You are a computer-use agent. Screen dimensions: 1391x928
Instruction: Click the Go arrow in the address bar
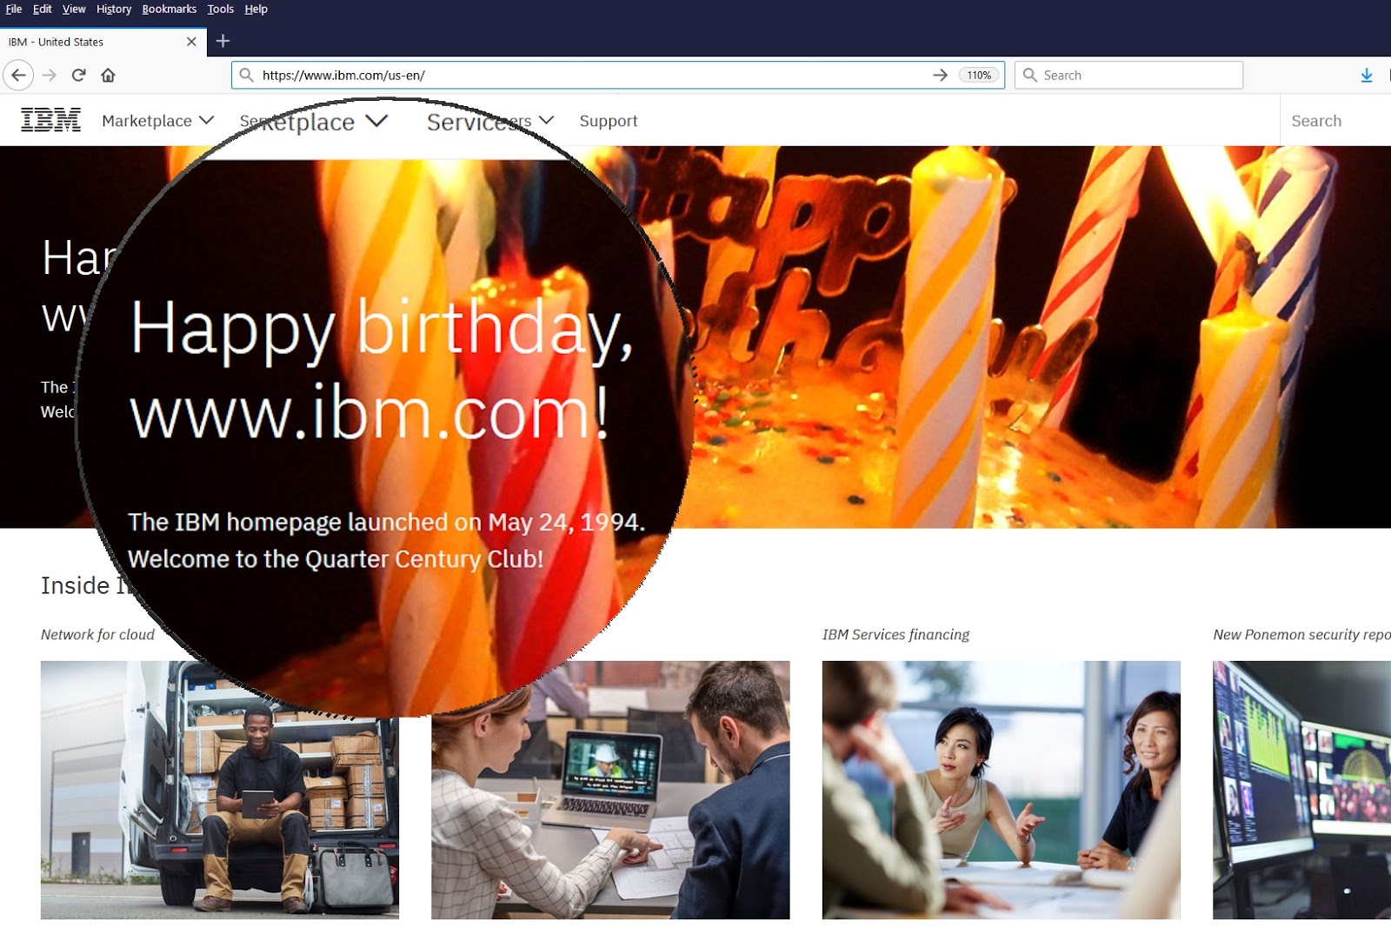tap(940, 75)
